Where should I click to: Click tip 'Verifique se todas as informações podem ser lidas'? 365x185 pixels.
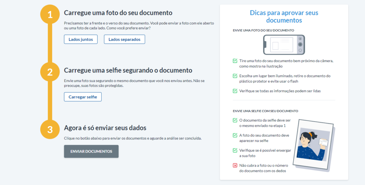click(x=280, y=91)
